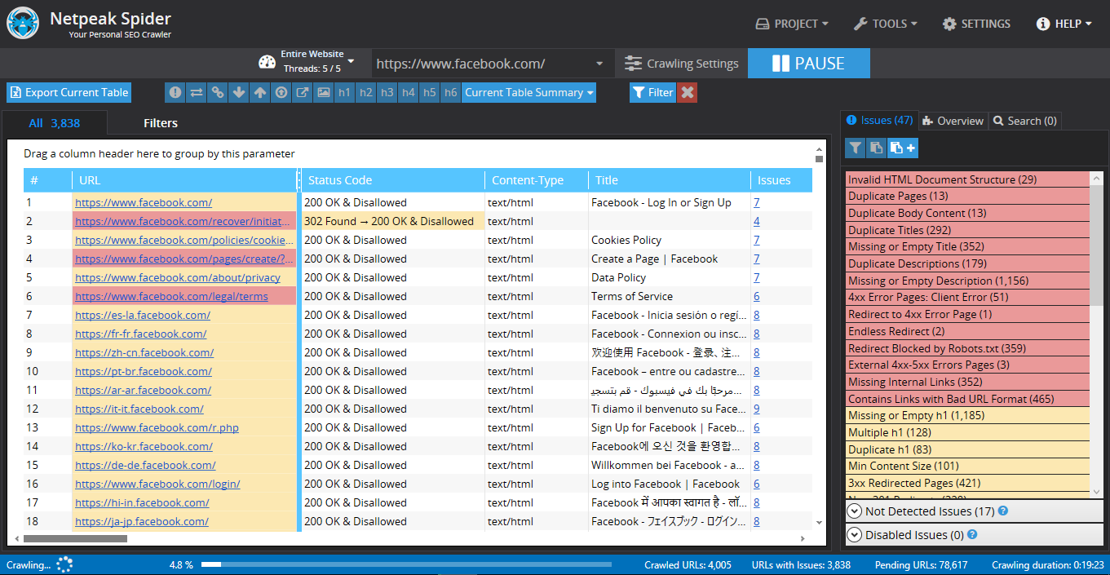
Task: Click the crawling progress bar
Action: (x=406, y=564)
